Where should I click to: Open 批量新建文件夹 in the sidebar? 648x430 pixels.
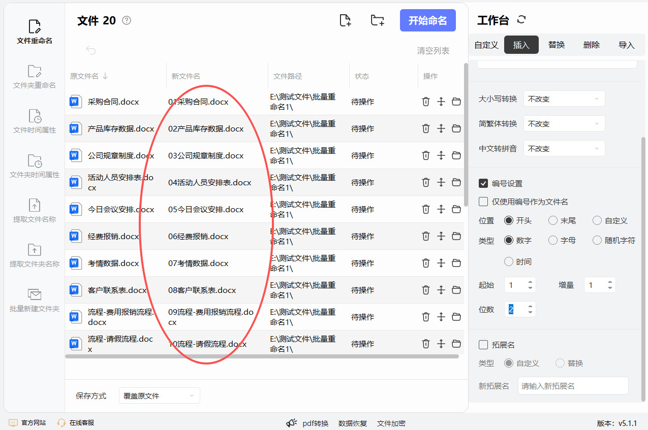tap(35, 300)
